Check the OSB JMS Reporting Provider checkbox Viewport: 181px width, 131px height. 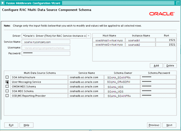point(7,96)
